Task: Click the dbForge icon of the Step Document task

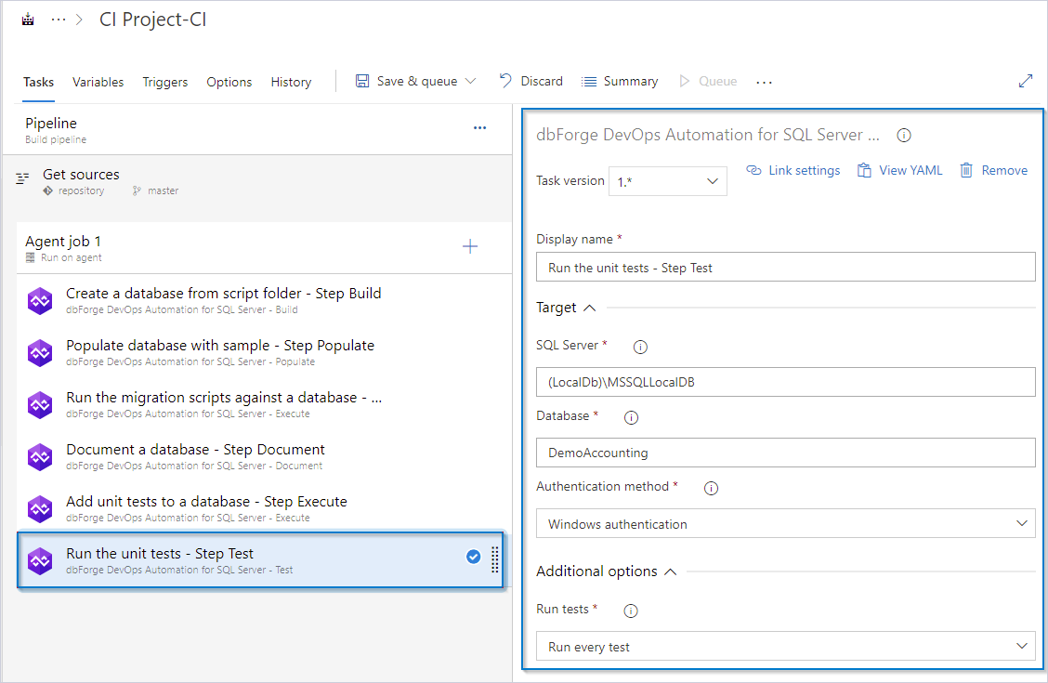Action: 40,457
